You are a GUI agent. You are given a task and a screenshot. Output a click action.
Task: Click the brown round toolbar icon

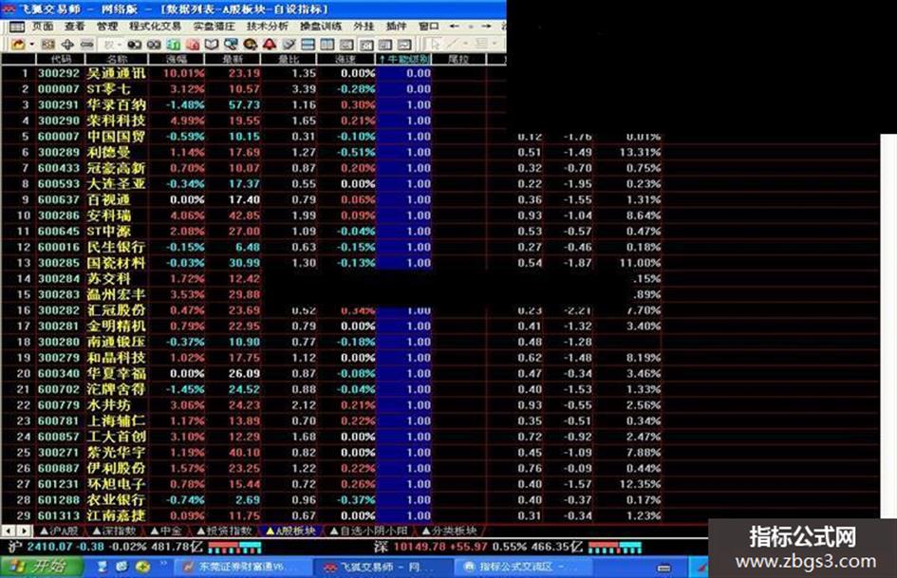click(x=250, y=44)
